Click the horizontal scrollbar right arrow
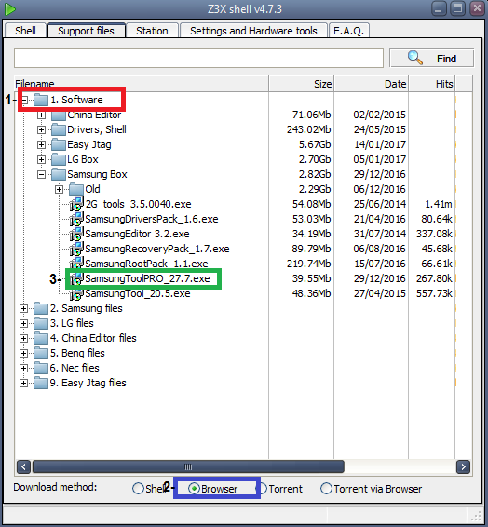The height and width of the screenshot is (527, 488). [x=463, y=466]
